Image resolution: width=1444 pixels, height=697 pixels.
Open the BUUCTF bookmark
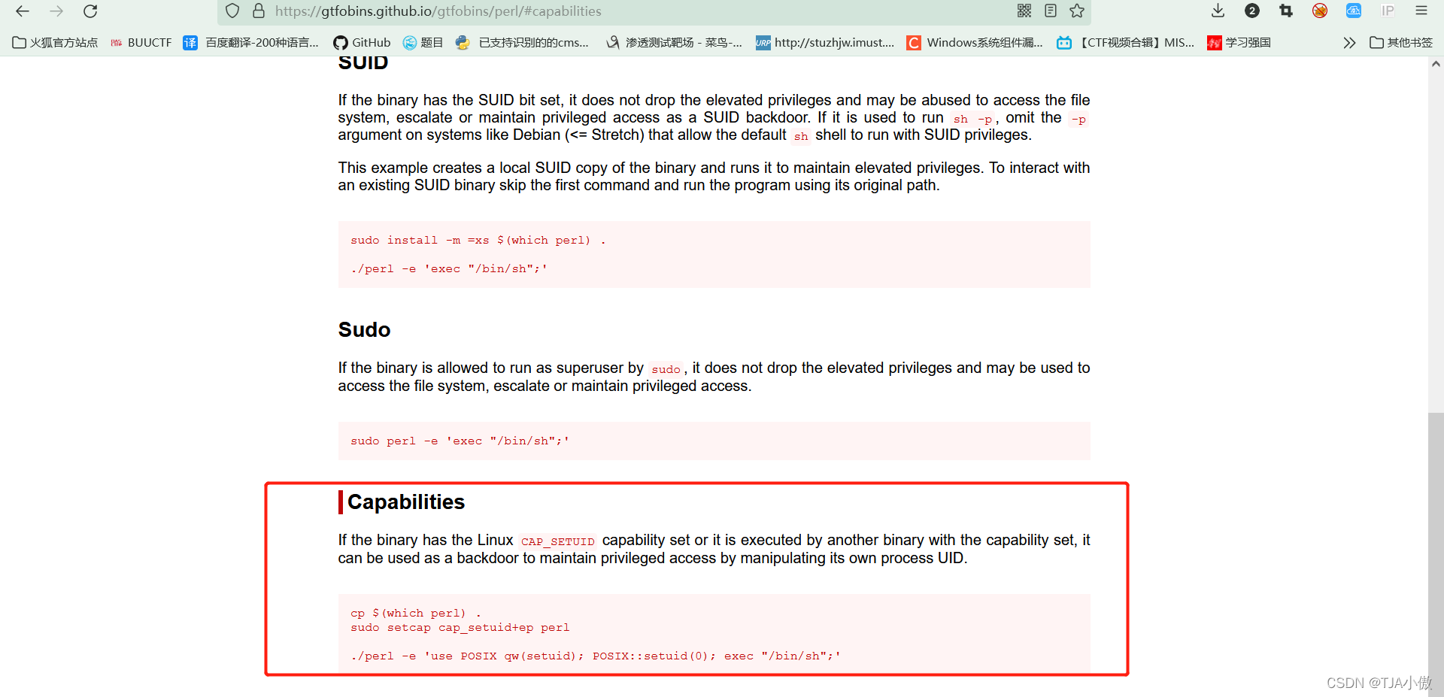coord(141,43)
